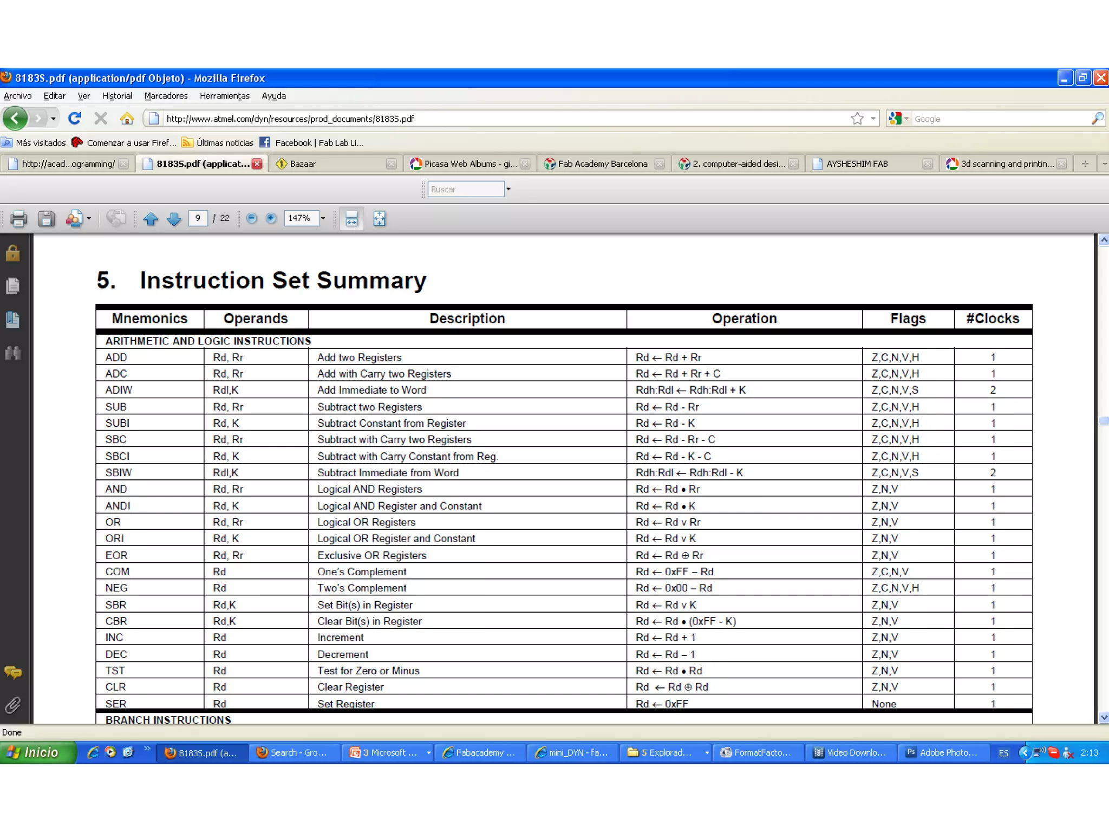Click the Inicio start button

point(37,752)
